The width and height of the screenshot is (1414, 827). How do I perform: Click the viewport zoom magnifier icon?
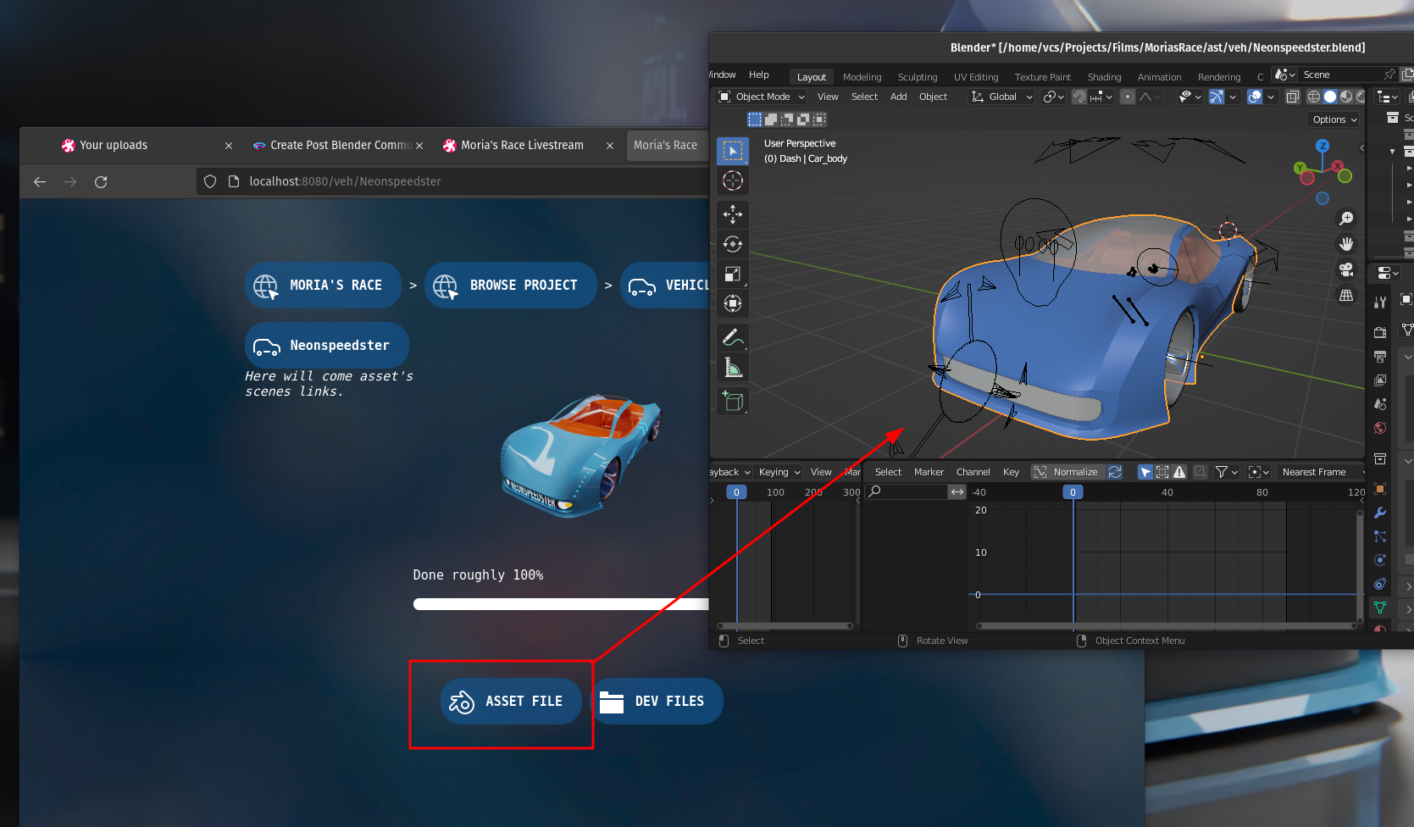(x=1346, y=219)
